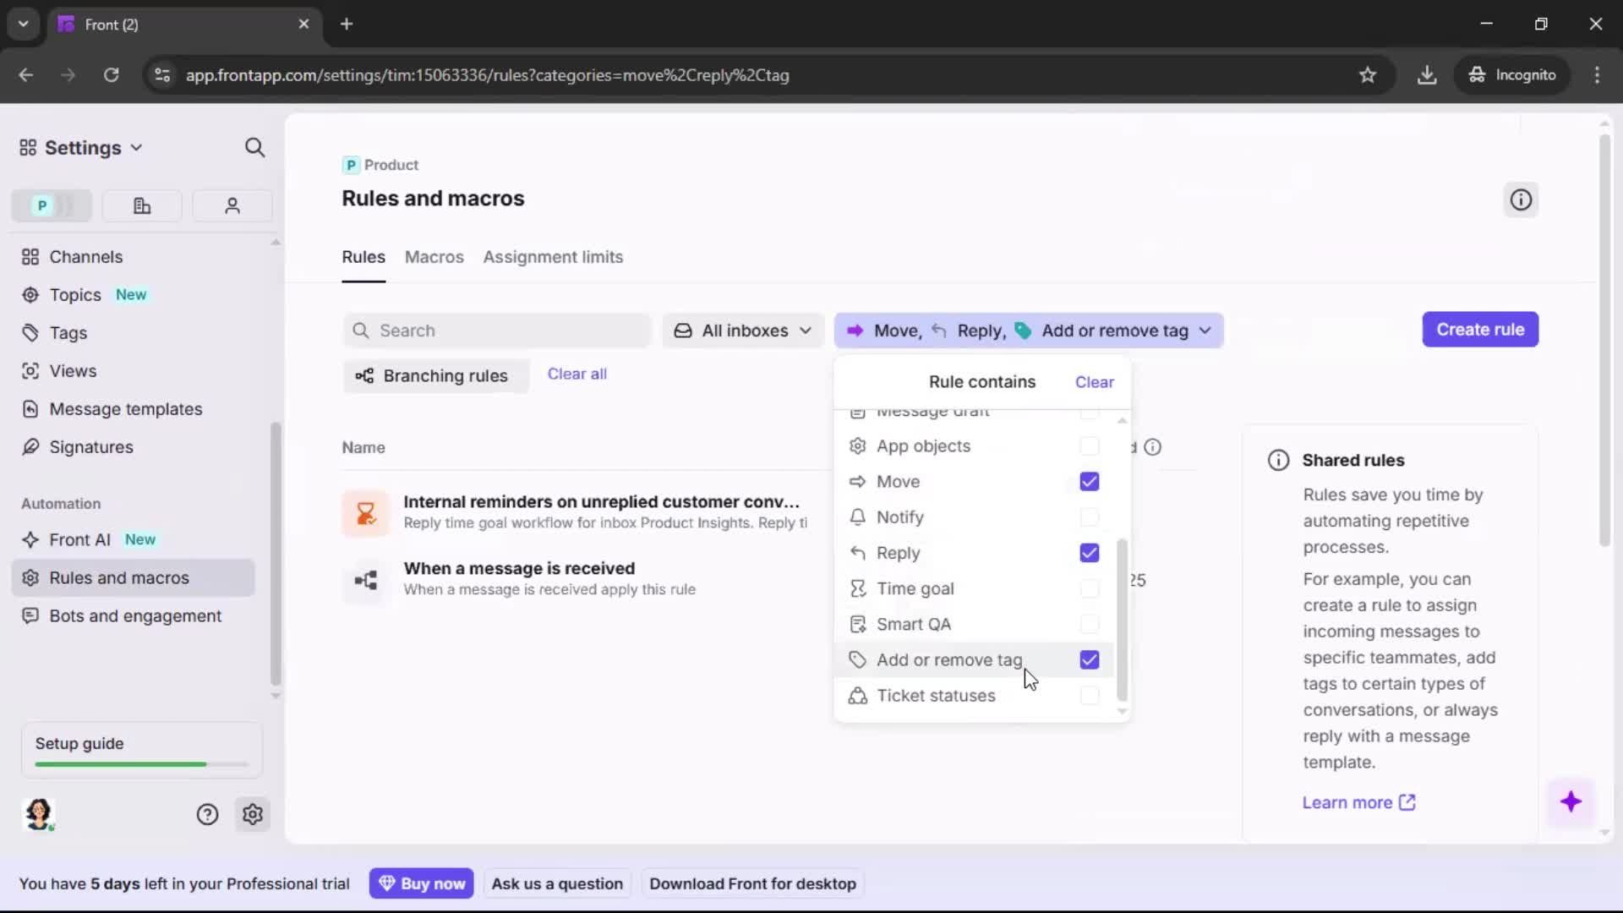Open the Learn more link
This screenshot has height=913, width=1623.
tap(1347, 802)
